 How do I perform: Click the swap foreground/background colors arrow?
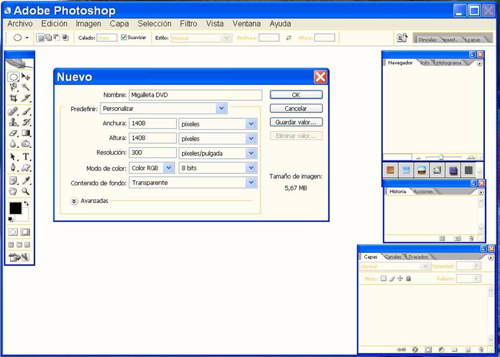[26, 204]
